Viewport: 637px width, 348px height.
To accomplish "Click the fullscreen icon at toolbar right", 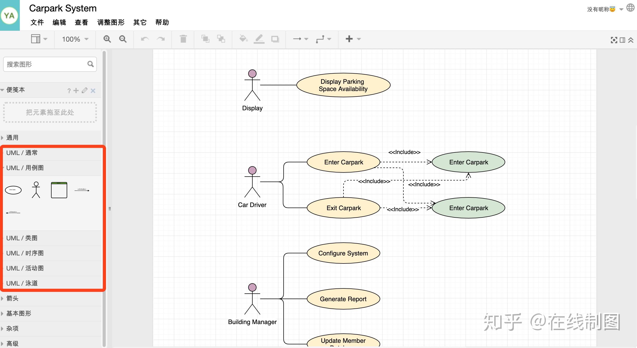I will 614,40.
